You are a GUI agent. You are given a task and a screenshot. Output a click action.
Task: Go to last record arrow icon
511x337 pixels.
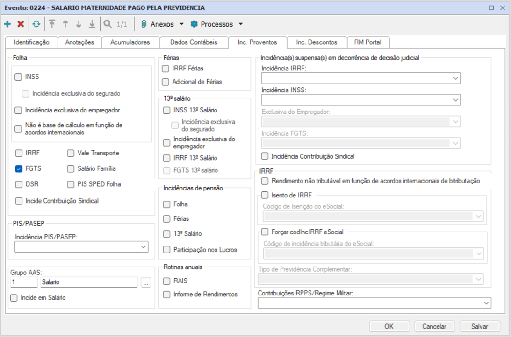[x=92, y=24]
